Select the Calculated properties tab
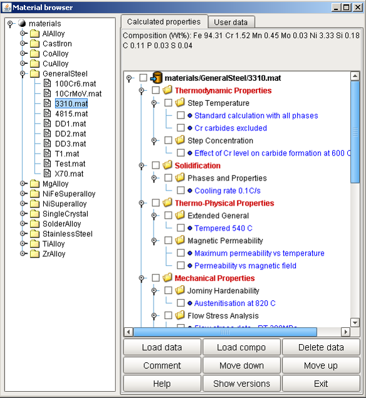This screenshot has width=366, height=398. pyautogui.click(x=164, y=22)
